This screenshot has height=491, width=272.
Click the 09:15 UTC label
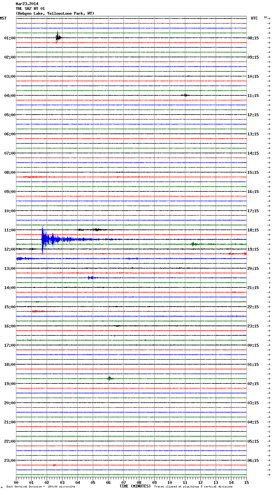coord(253,57)
